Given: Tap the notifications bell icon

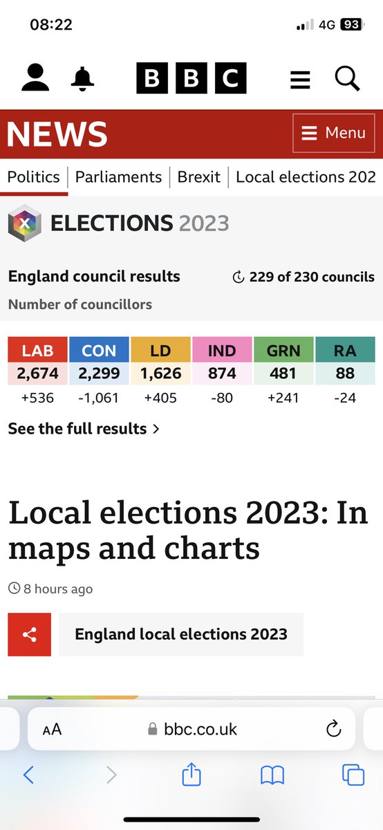Looking at the screenshot, I should [83, 78].
